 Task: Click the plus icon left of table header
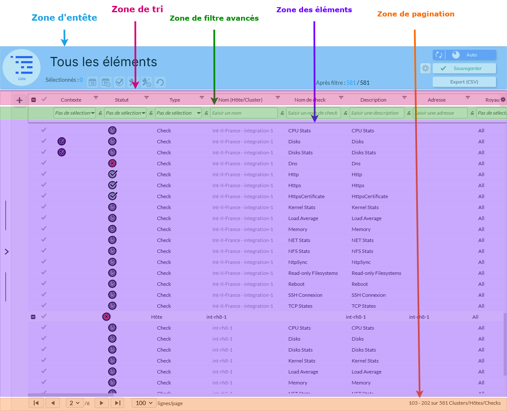click(x=19, y=100)
